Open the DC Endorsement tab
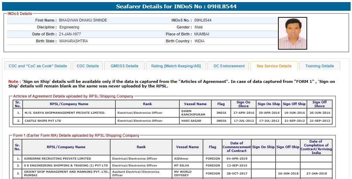The height and width of the screenshot is (179, 352). coord(229,66)
